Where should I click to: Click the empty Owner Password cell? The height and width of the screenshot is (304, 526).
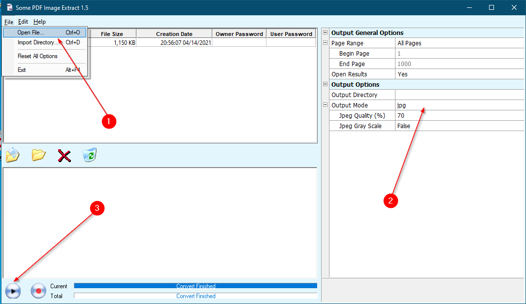239,42
